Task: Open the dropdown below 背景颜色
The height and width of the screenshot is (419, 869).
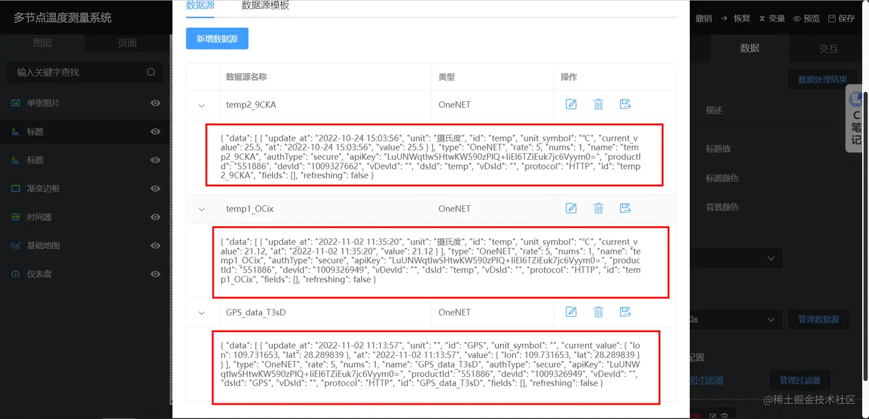Action: tap(737, 259)
